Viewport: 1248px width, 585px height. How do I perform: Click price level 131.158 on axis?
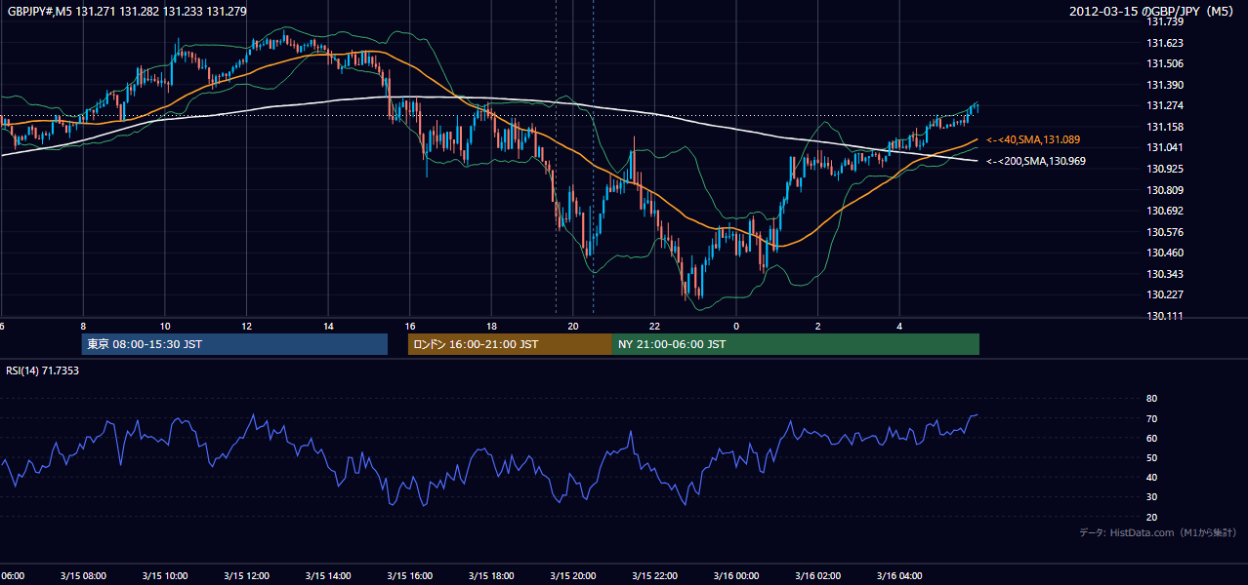click(1165, 127)
